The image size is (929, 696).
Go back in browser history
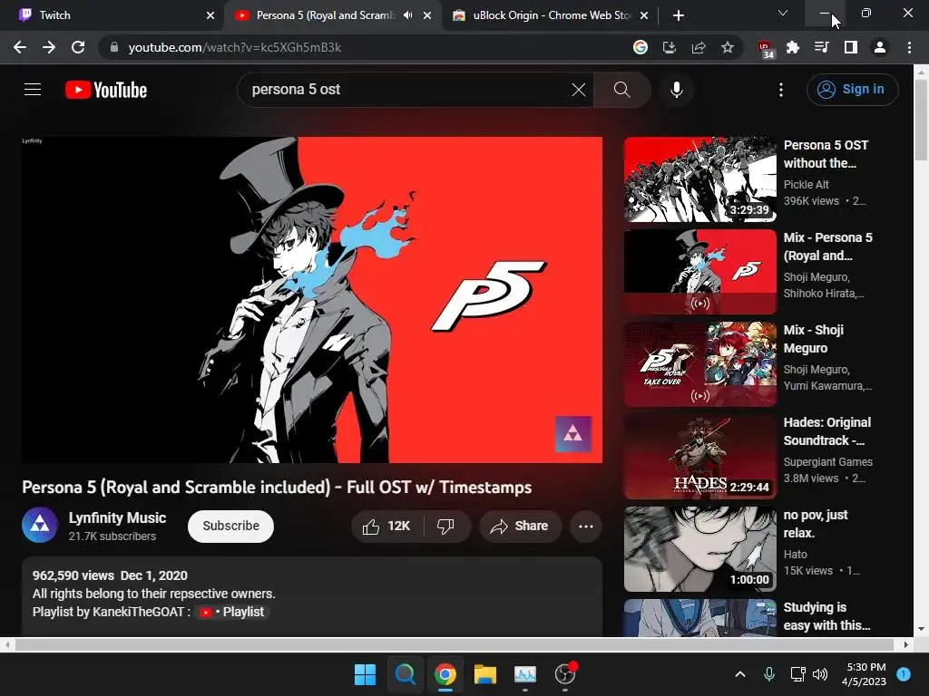[x=20, y=47]
